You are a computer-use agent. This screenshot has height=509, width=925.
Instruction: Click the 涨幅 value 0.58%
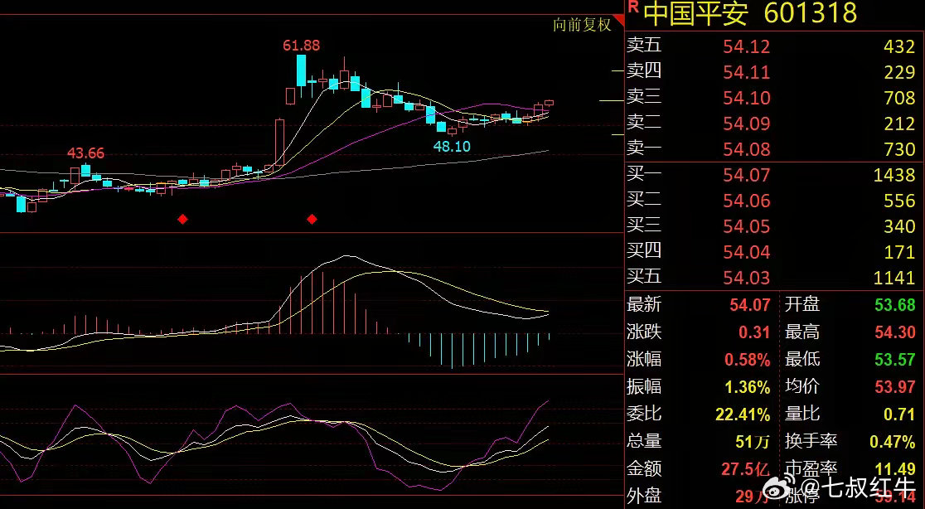tap(748, 359)
